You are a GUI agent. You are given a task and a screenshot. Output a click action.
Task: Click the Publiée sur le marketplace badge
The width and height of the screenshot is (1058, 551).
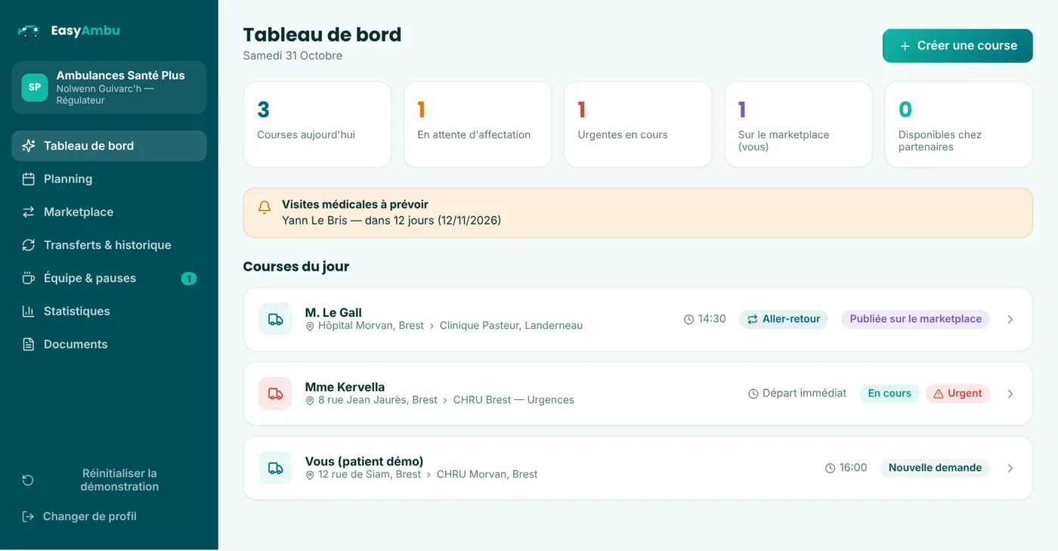(915, 319)
